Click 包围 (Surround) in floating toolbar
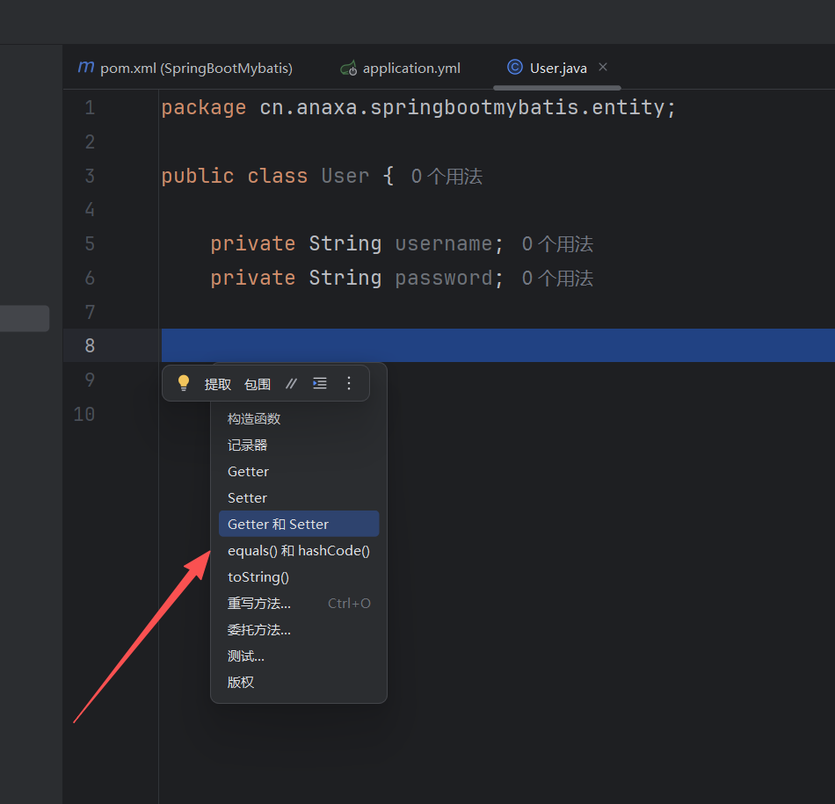835x804 pixels. (258, 384)
